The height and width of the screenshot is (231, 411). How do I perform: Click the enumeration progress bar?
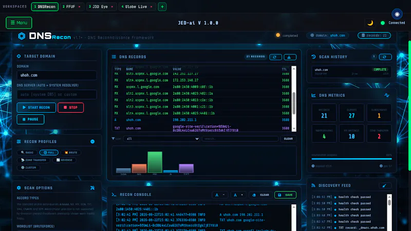coord(351,159)
